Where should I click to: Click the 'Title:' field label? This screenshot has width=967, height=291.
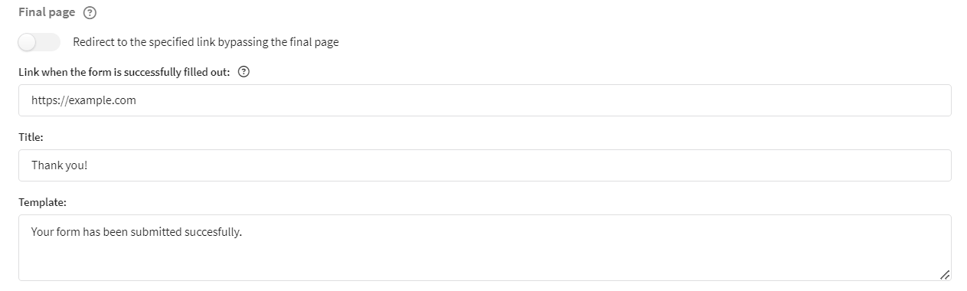[31, 137]
